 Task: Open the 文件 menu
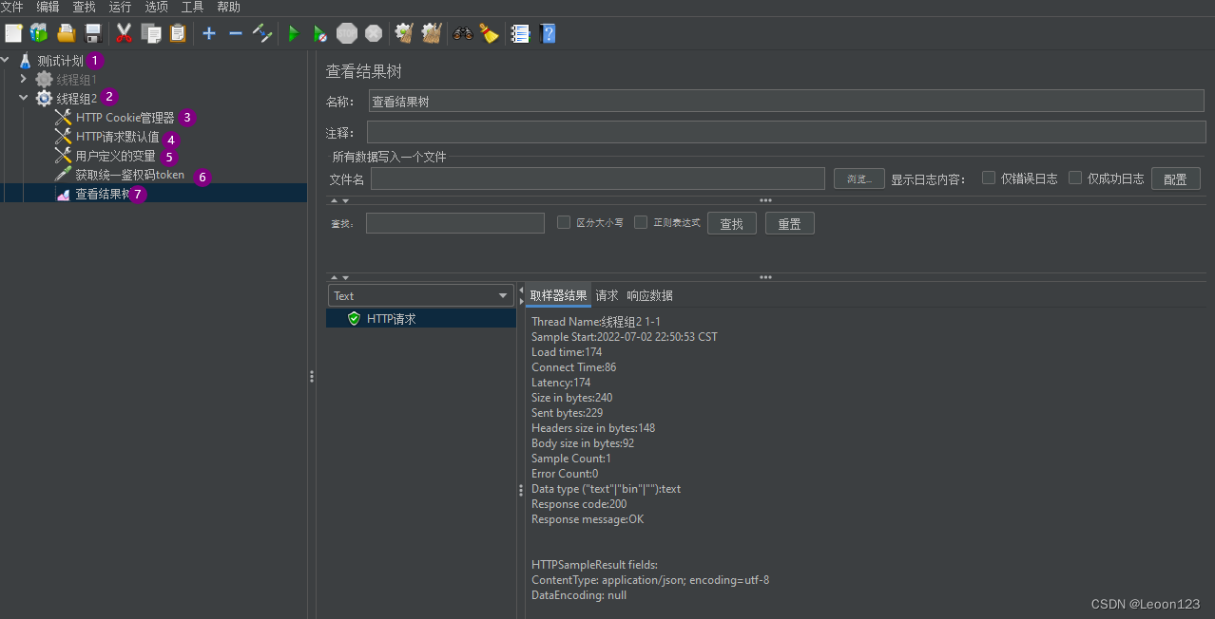11,7
